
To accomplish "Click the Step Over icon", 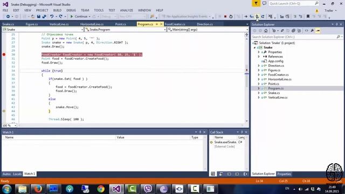I will point(257,17).
